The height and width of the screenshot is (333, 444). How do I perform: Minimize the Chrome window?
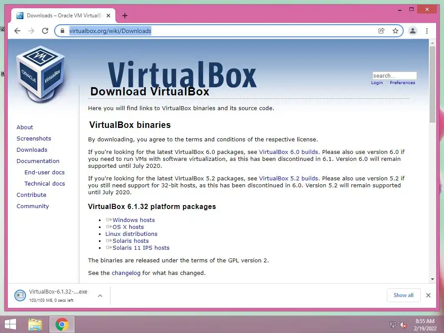[x=399, y=10]
